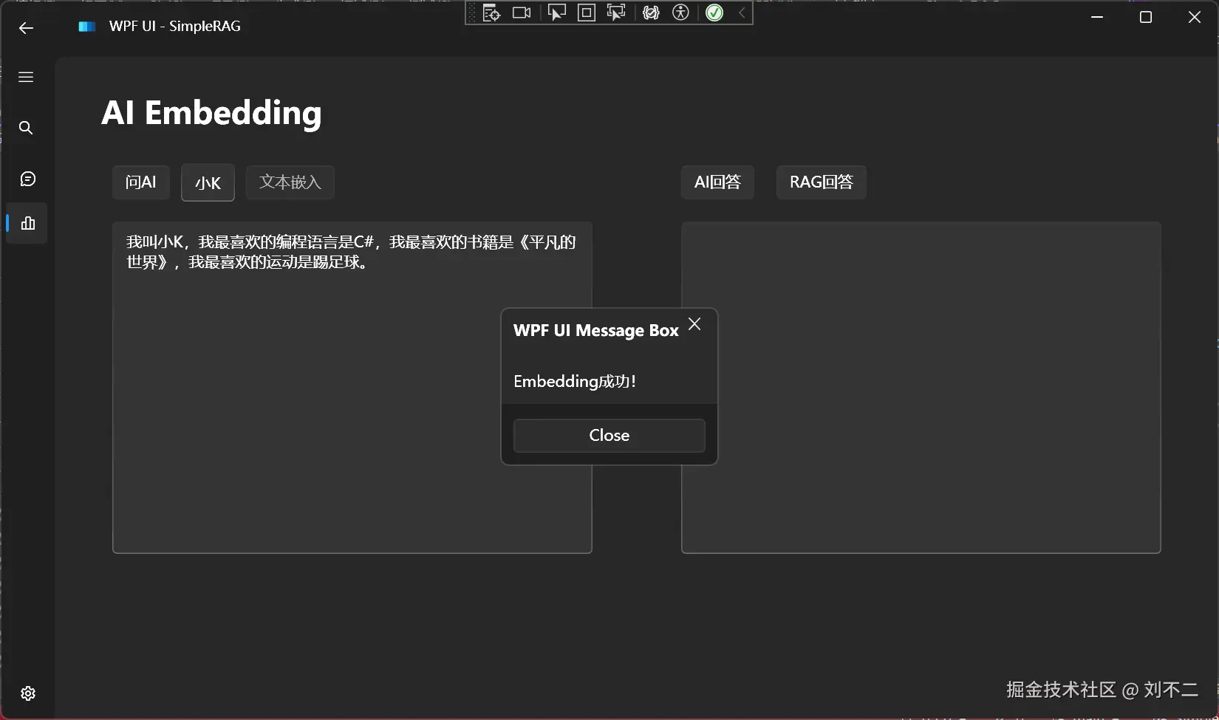Click the back arrow in the title bar
Image resolution: width=1219 pixels, height=720 pixels.
tap(26, 28)
